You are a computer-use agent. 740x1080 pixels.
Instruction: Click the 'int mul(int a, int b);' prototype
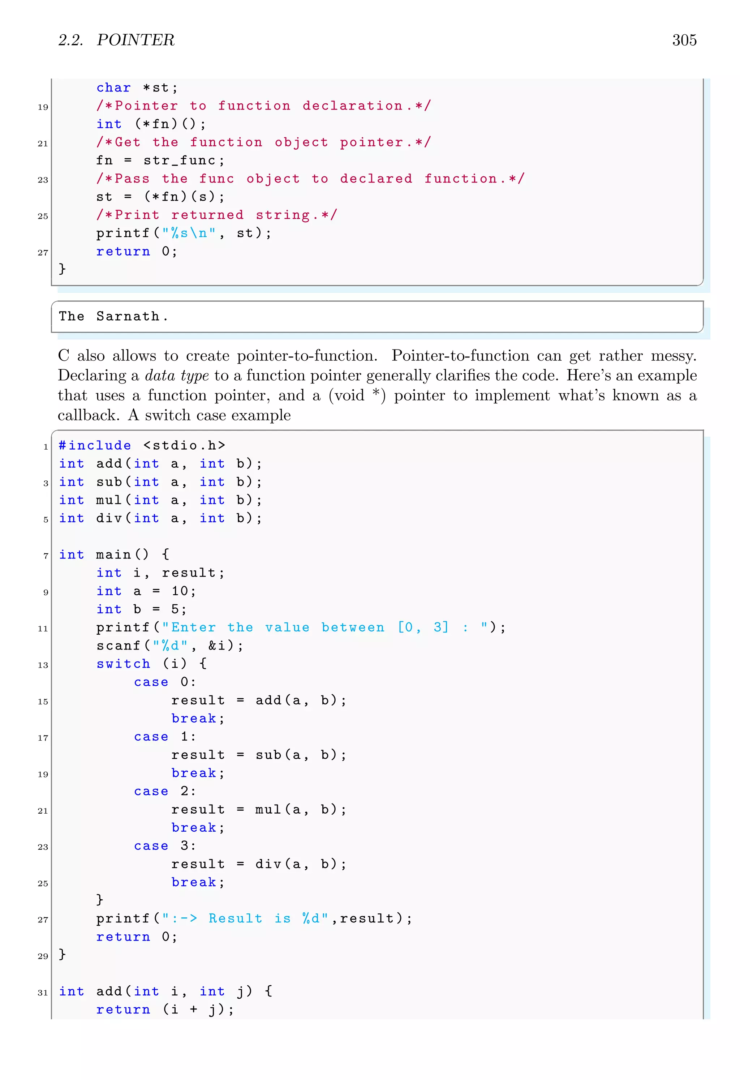160,500
